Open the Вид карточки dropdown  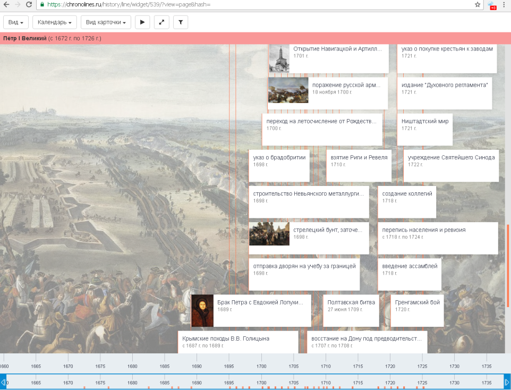(106, 22)
